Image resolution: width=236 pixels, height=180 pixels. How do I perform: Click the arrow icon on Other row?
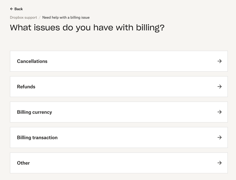pos(219,163)
